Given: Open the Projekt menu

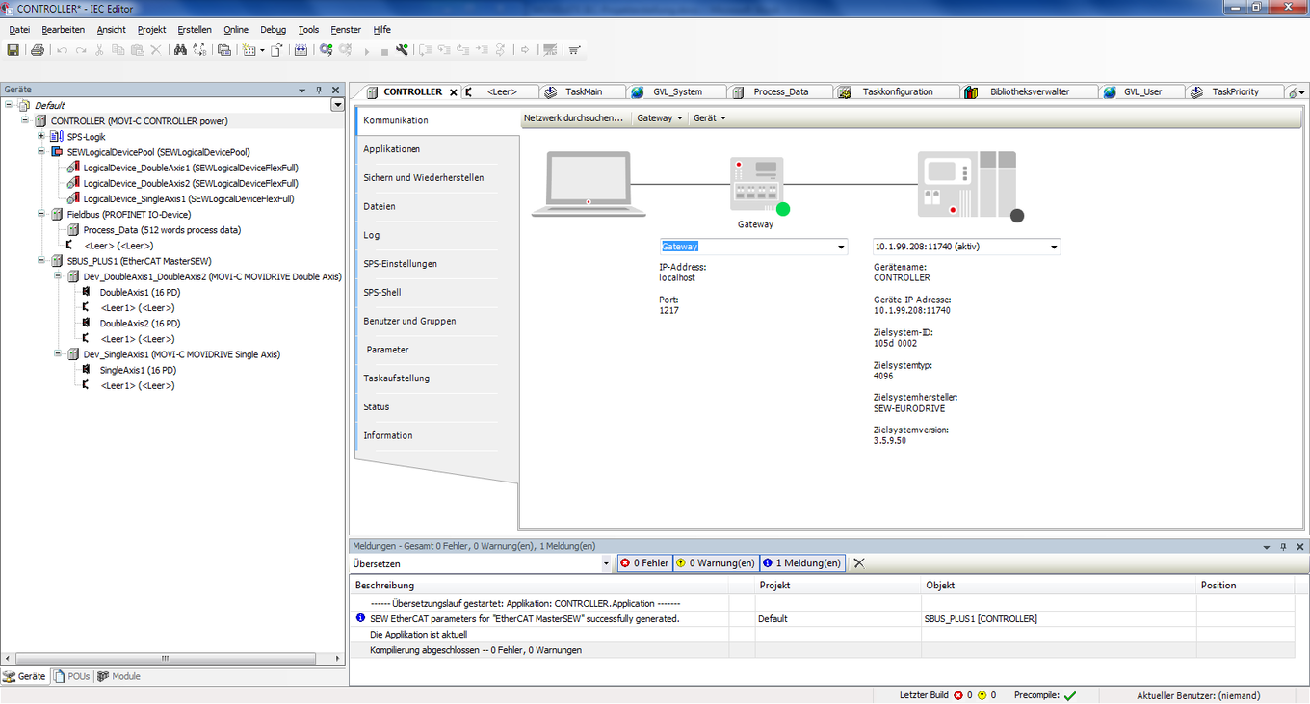Looking at the screenshot, I should 151,30.
